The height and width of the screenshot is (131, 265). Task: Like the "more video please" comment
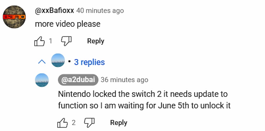(x=39, y=41)
